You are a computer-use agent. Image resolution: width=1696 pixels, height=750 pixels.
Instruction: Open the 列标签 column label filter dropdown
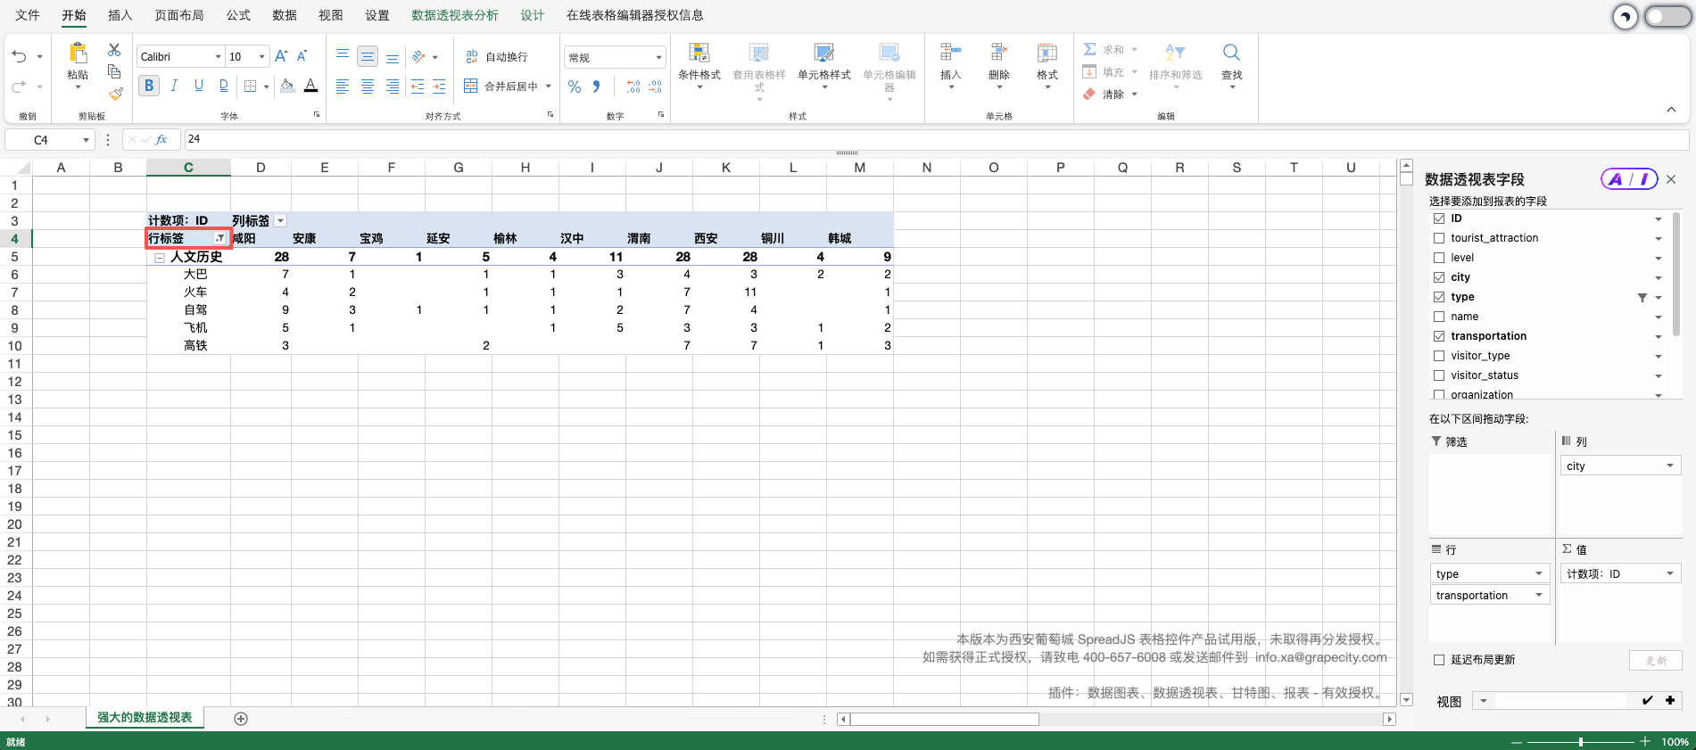[280, 220]
